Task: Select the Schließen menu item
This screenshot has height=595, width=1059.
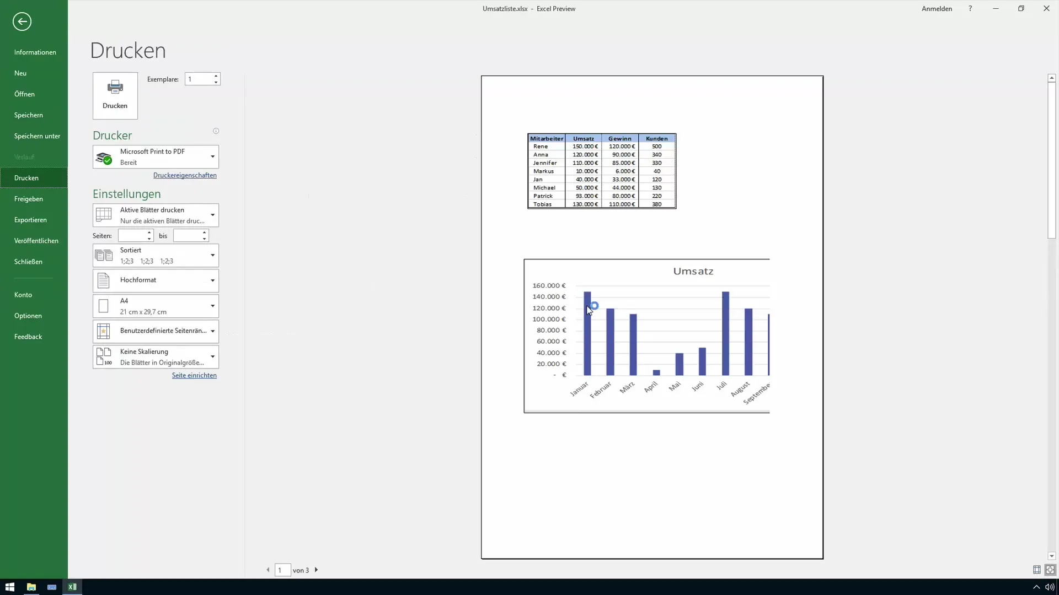Action: point(28,261)
